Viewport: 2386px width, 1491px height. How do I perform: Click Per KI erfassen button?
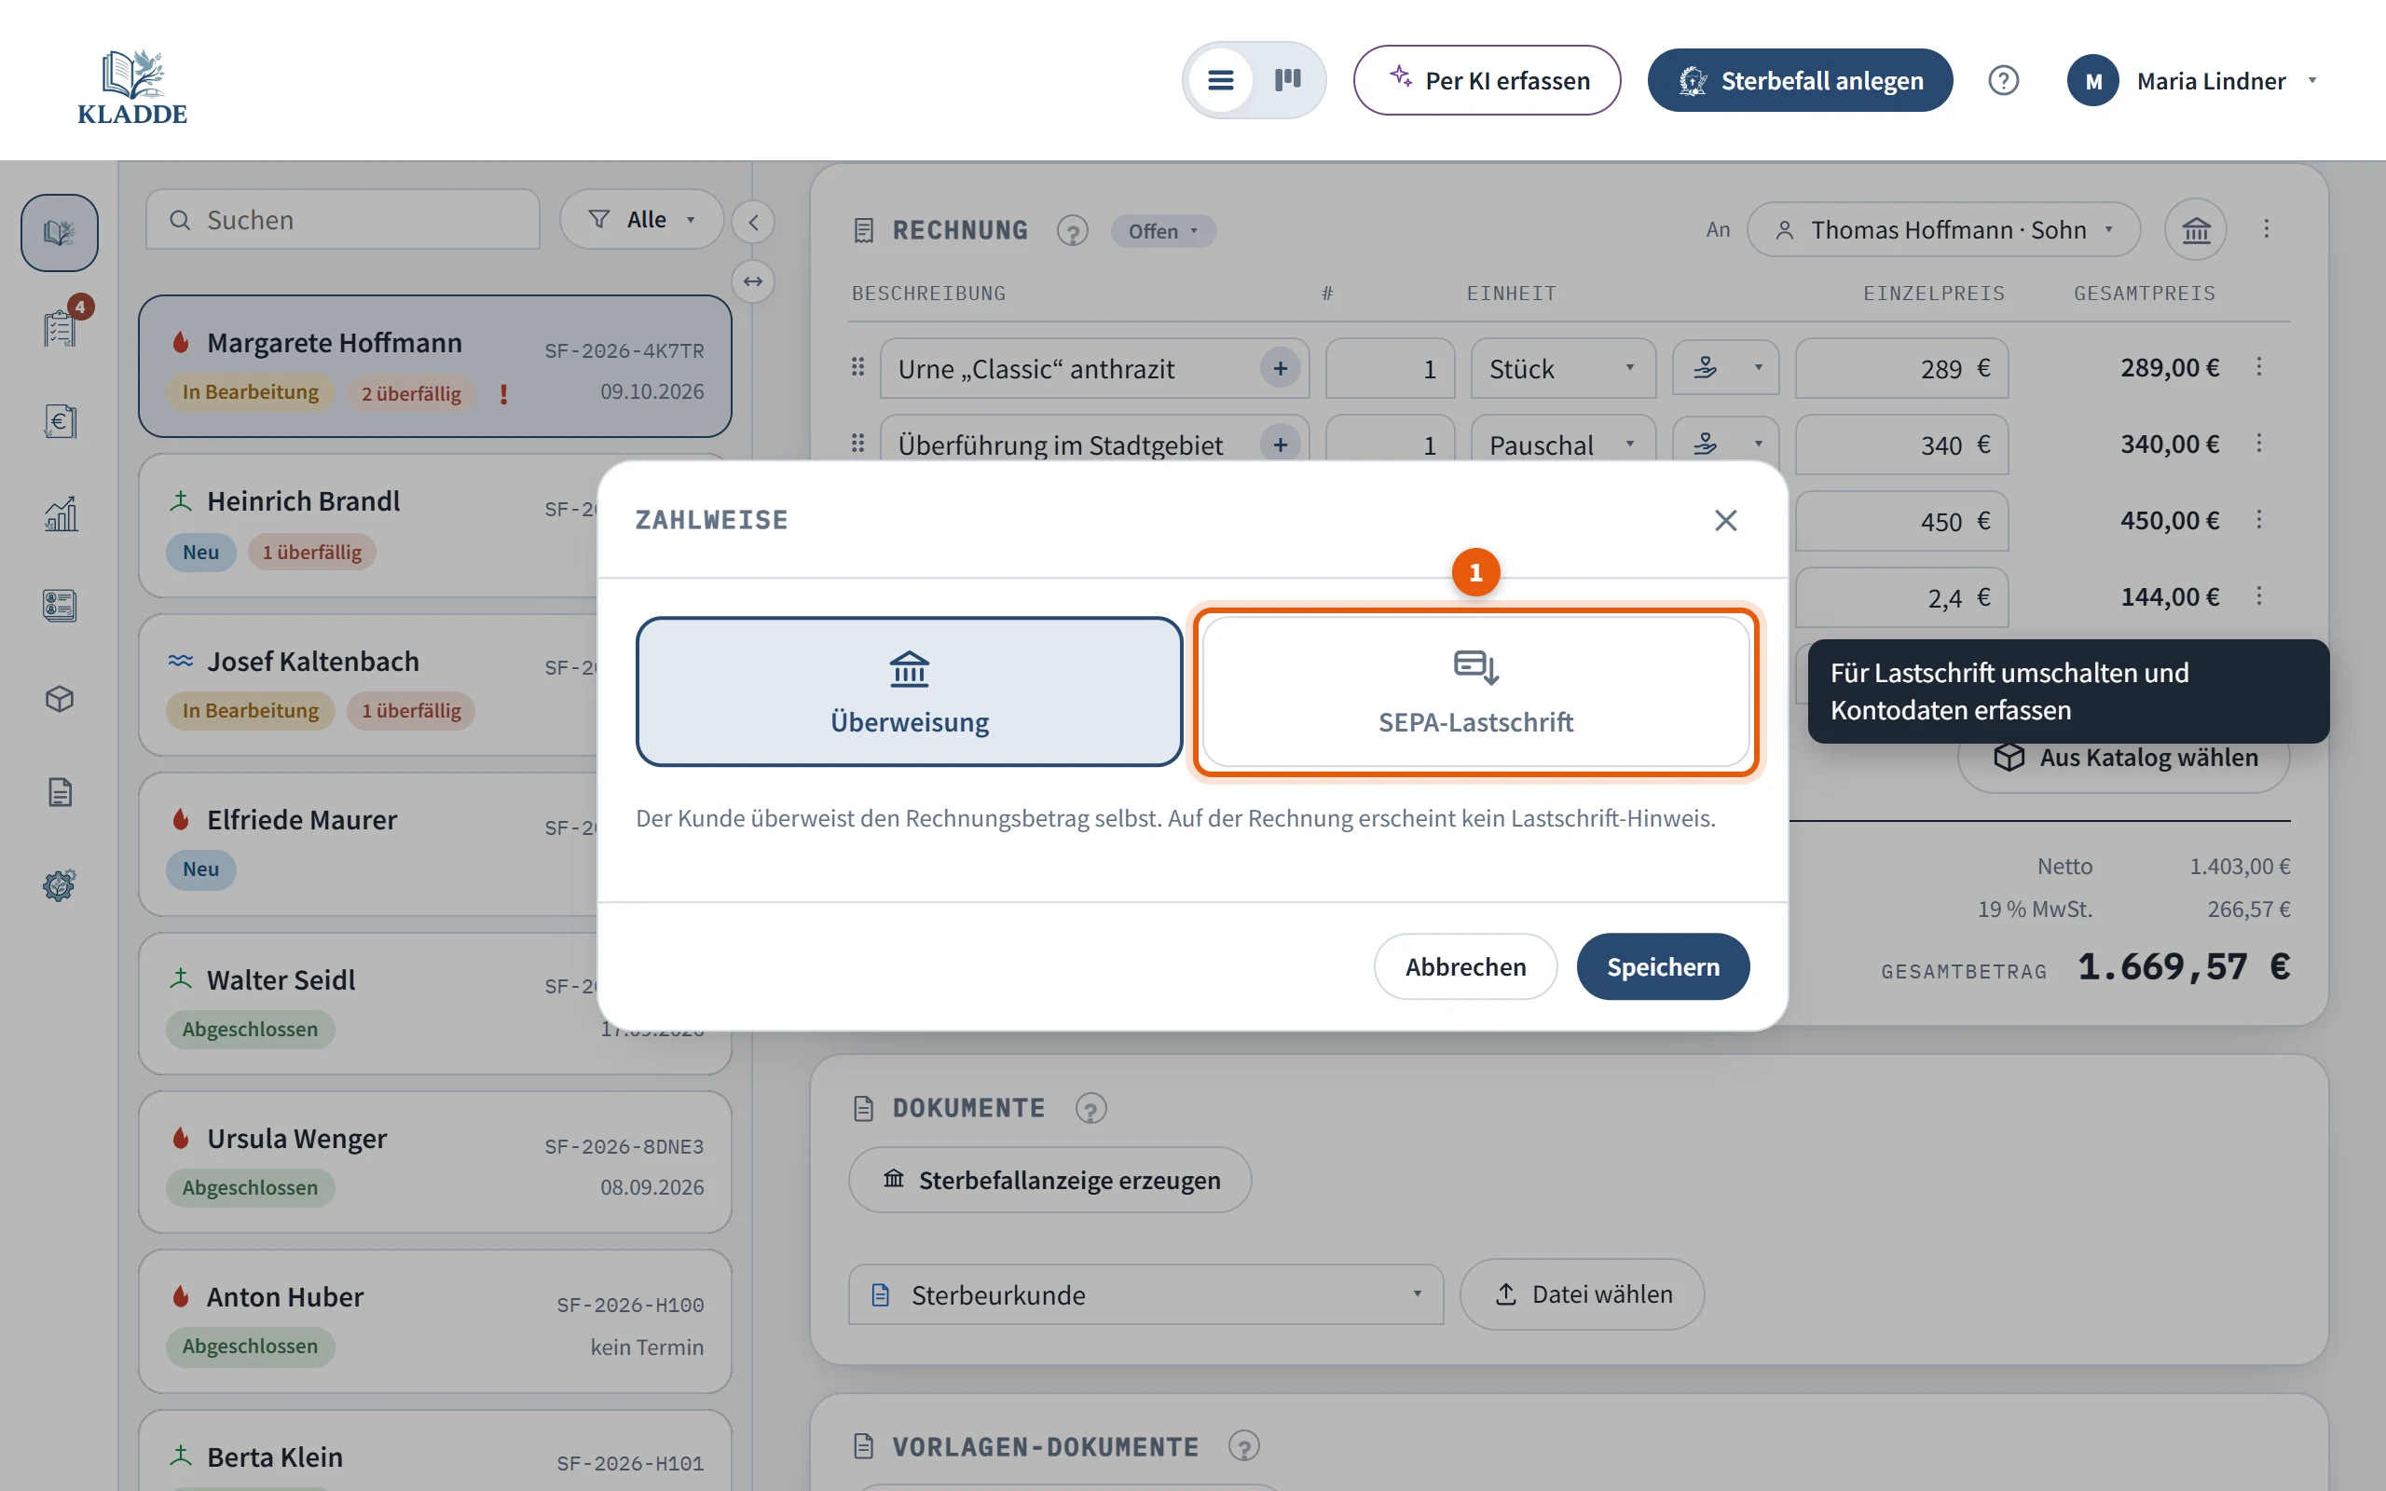coord(1487,80)
